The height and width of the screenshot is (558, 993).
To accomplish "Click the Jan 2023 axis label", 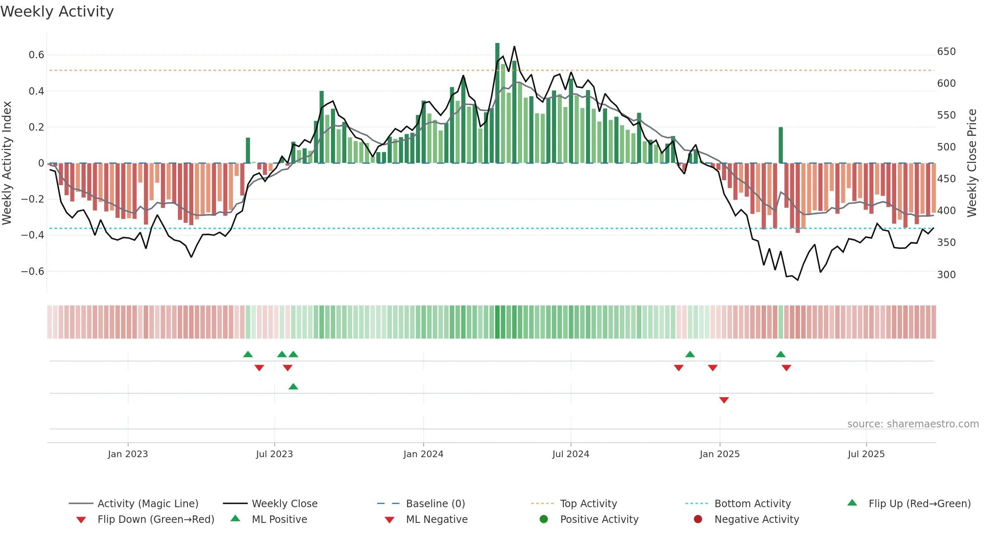I will coord(128,454).
